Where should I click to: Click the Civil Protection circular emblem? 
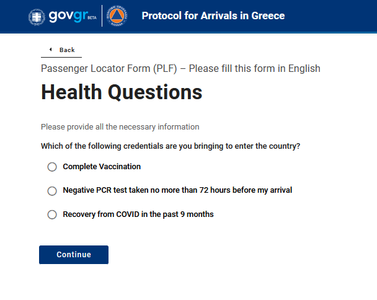(118, 16)
